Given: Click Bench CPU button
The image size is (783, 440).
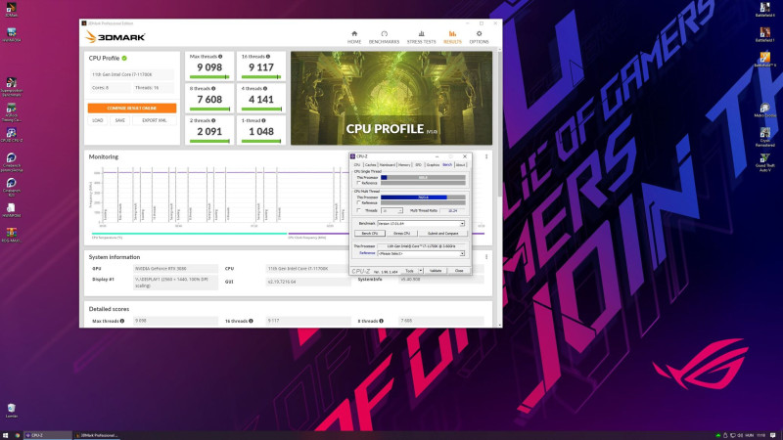Looking at the screenshot, I should tap(370, 233).
